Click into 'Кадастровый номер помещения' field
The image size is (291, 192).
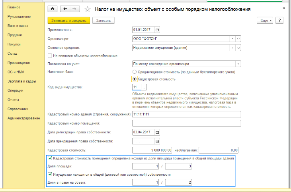pyautogui.click(x=186, y=123)
